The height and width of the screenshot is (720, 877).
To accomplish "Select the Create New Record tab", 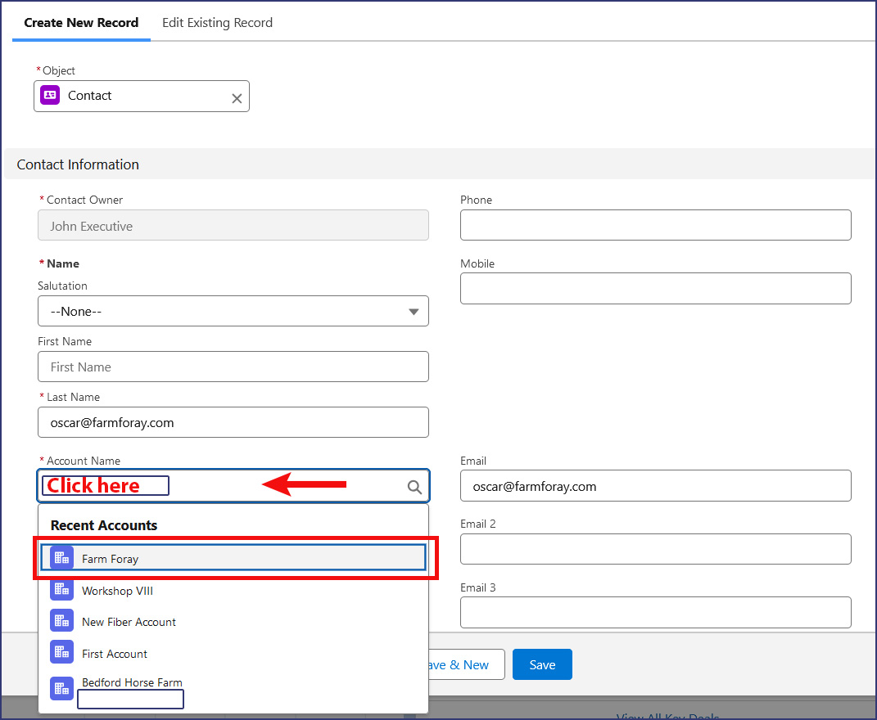I will [x=81, y=23].
